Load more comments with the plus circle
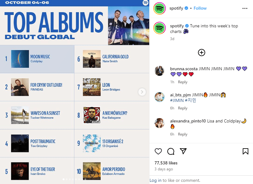Screen dimensions: 253x184 [x=201, y=53]
